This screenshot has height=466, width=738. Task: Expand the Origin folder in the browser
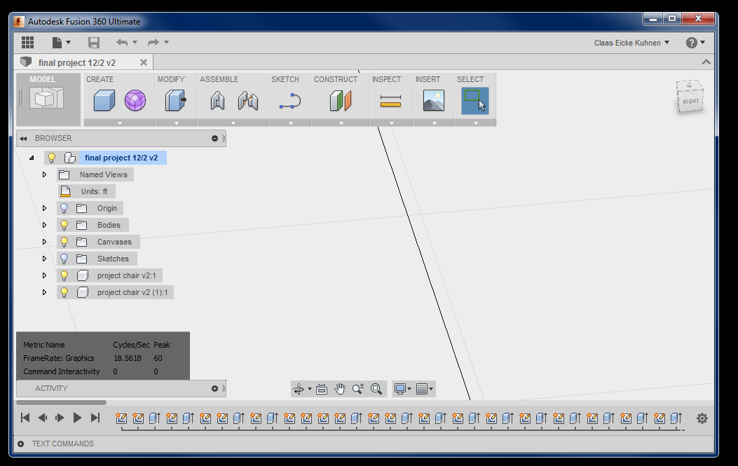(x=44, y=207)
